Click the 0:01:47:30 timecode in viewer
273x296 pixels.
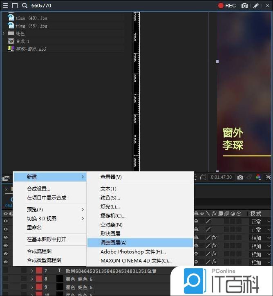[x=221, y=177]
